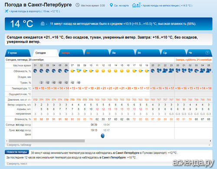The width and height of the screenshot is (217, 169).
Task: Click the scrollbar right arrow
Action: 210,141
